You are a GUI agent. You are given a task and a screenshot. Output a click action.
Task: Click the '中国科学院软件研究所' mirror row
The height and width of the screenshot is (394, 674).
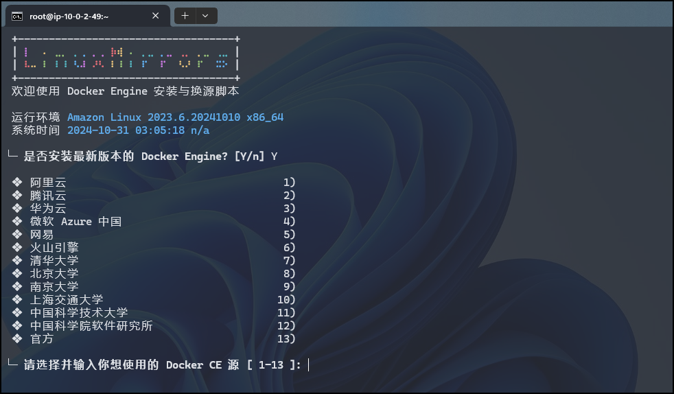coord(154,325)
